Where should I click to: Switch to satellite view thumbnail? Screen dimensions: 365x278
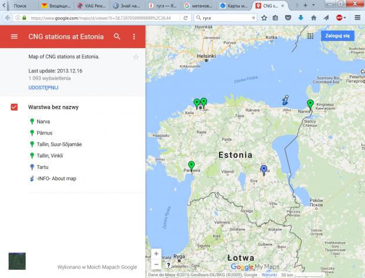tap(17, 261)
